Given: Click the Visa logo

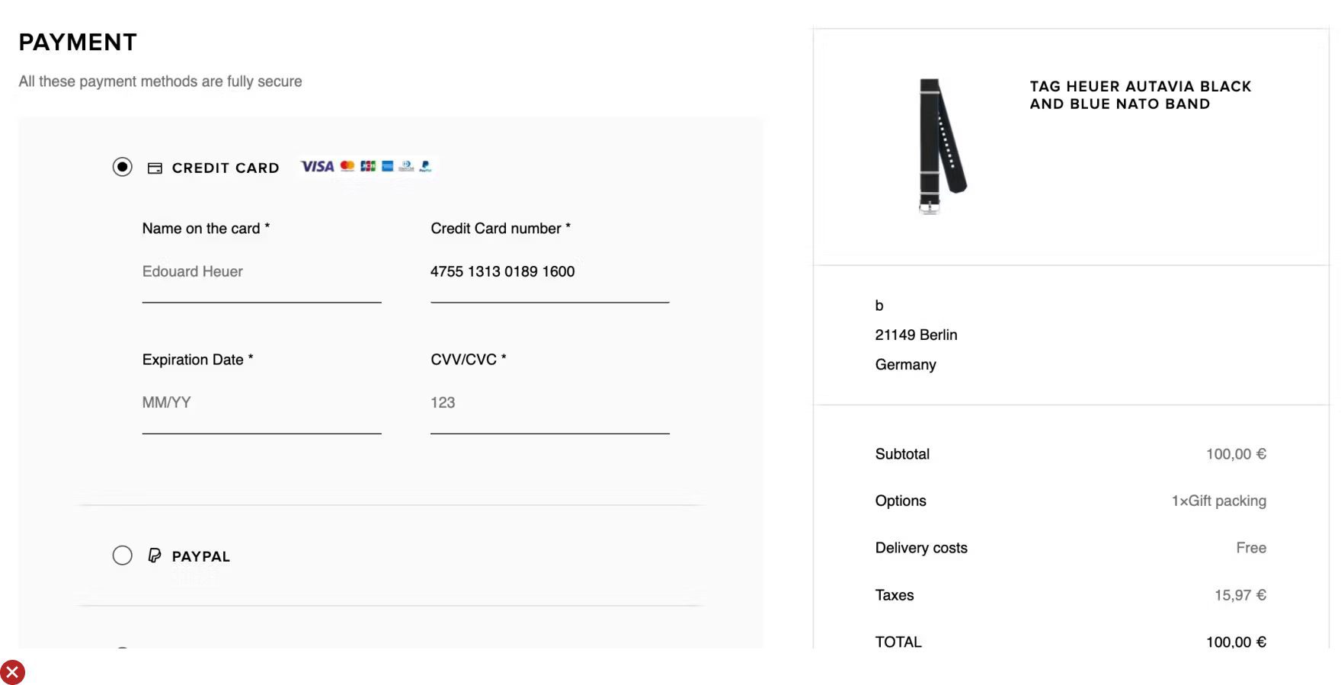Looking at the screenshot, I should [x=318, y=167].
